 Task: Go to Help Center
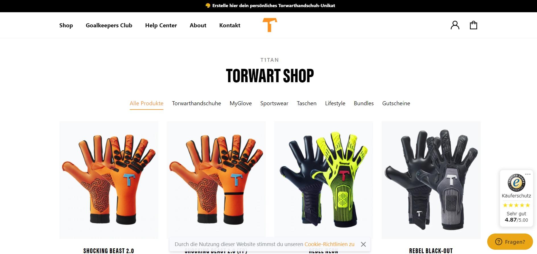coord(161,25)
